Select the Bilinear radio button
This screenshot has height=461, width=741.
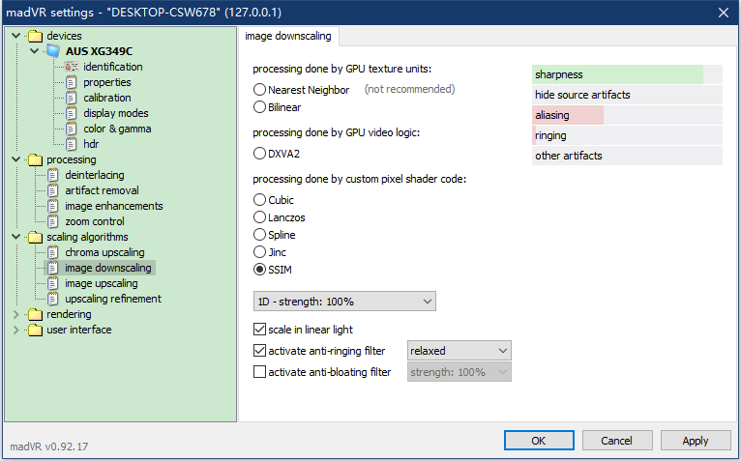259,106
